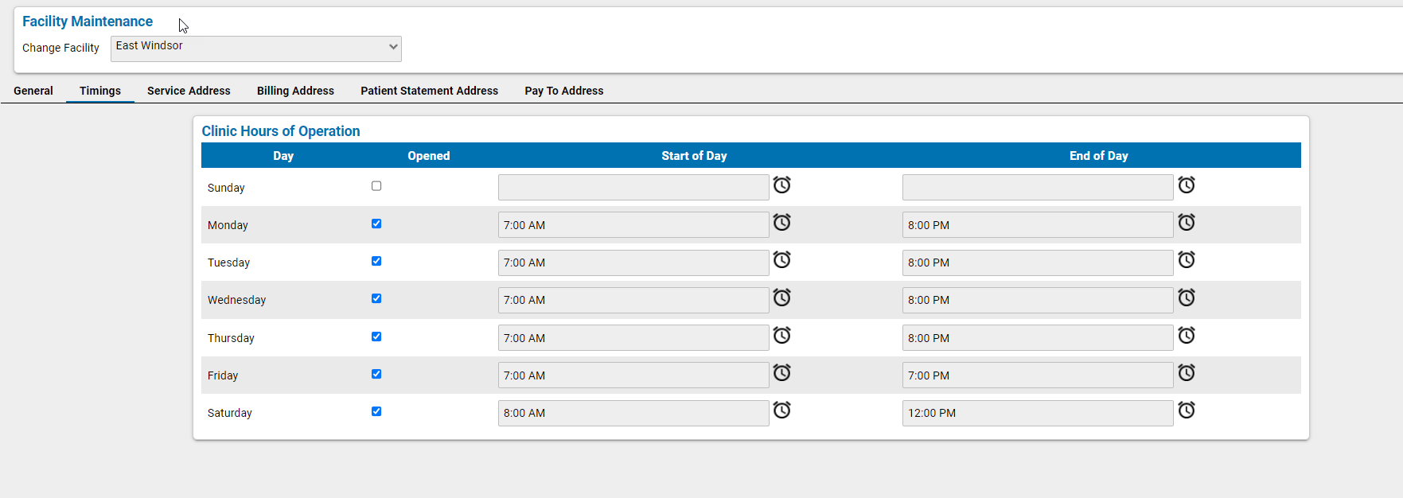1403x498 pixels.
Task: Click inside the Monday 7:00 AM start field
Action: click(x=633, y=224)
